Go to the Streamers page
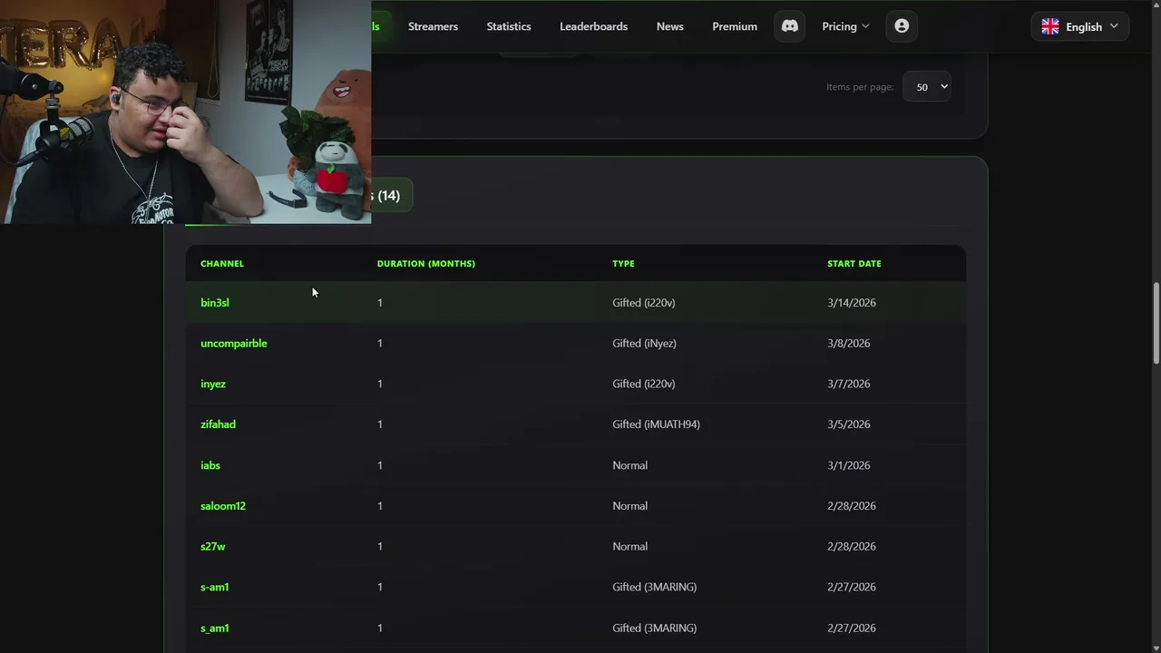1161x653 pixels. pyautogui.click(x=433, y=26)
